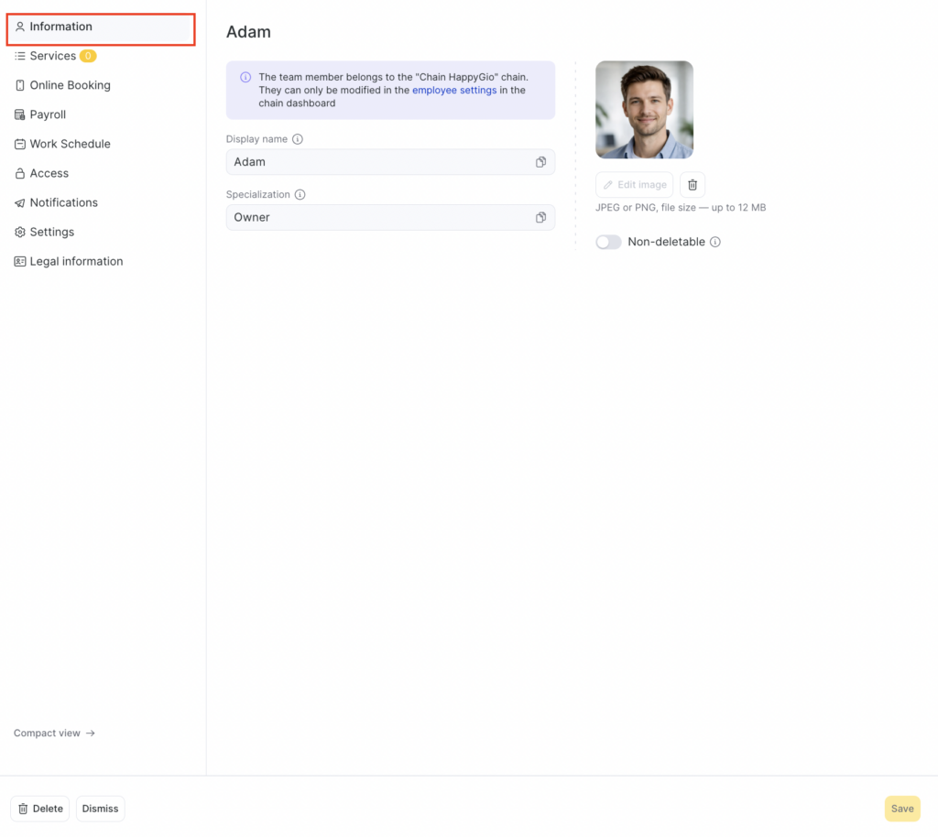Screen dimensions: 938x837
Task: Go to Online Booking section
Action: point(70,85)
